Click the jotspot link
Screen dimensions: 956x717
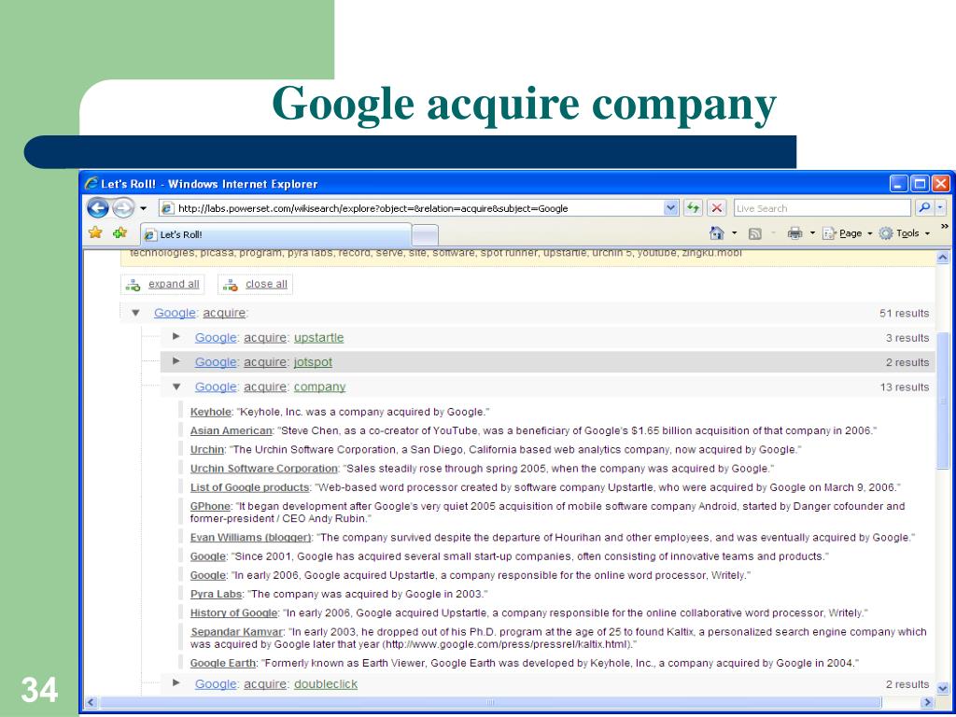(x=313, y=362)
